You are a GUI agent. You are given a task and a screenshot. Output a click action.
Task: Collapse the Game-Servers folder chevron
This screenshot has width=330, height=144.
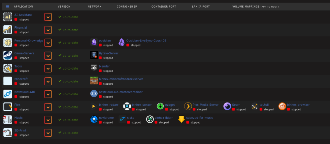pyautogui.click(x=48, y=56)
